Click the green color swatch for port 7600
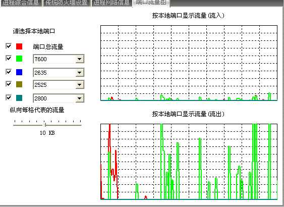Image resolution: width=284 pixels, height=207 pixels. click(19, 59)
